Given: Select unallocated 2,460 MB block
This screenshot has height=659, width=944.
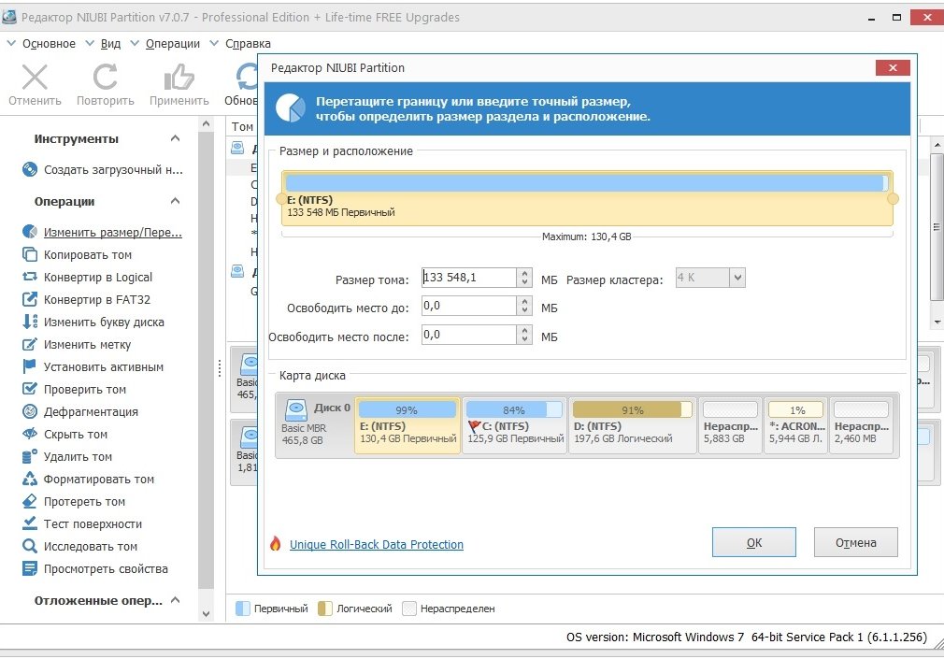Looking at the screenshot, I should [862, 425].
